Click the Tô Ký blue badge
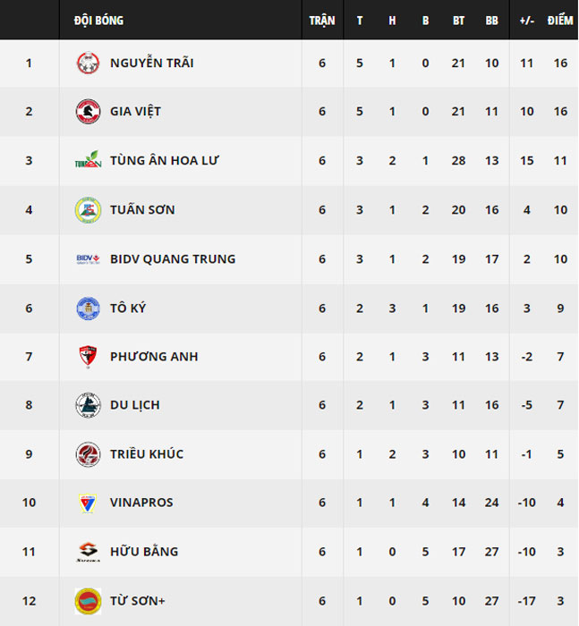 (88, 309)
